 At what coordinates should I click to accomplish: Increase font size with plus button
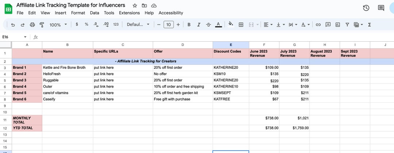click(178, 24)
